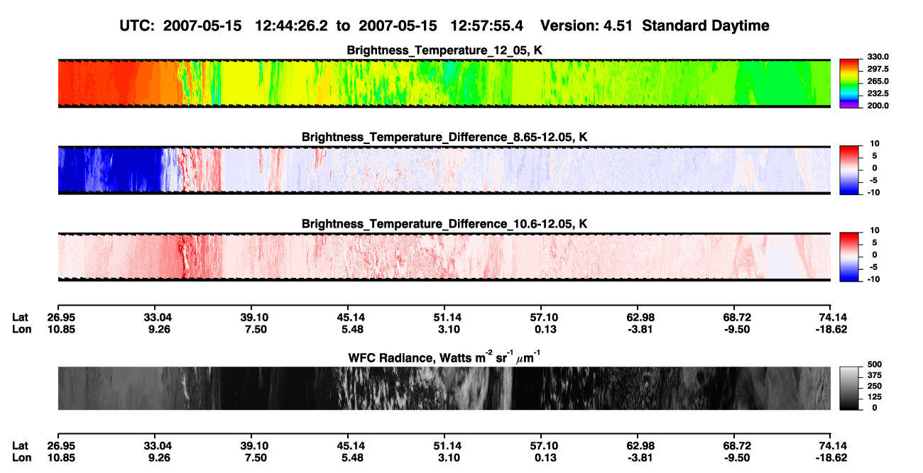Image resolution: width=923 pixels, height=473 pixels.
Task: Click latitude 39.10 on the axis above WFC title
Action: coord(255,317)
